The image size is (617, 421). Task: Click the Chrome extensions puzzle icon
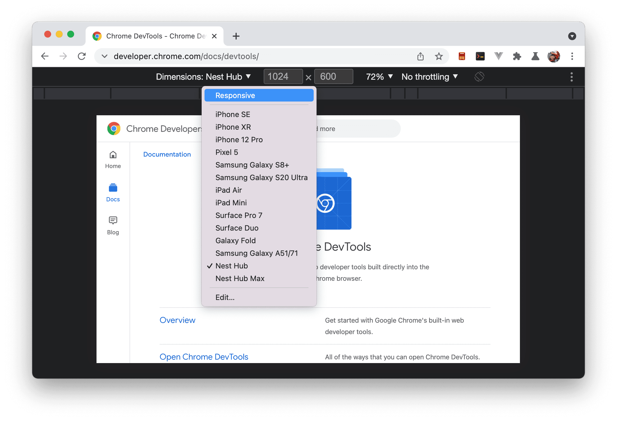pos(516,56)
